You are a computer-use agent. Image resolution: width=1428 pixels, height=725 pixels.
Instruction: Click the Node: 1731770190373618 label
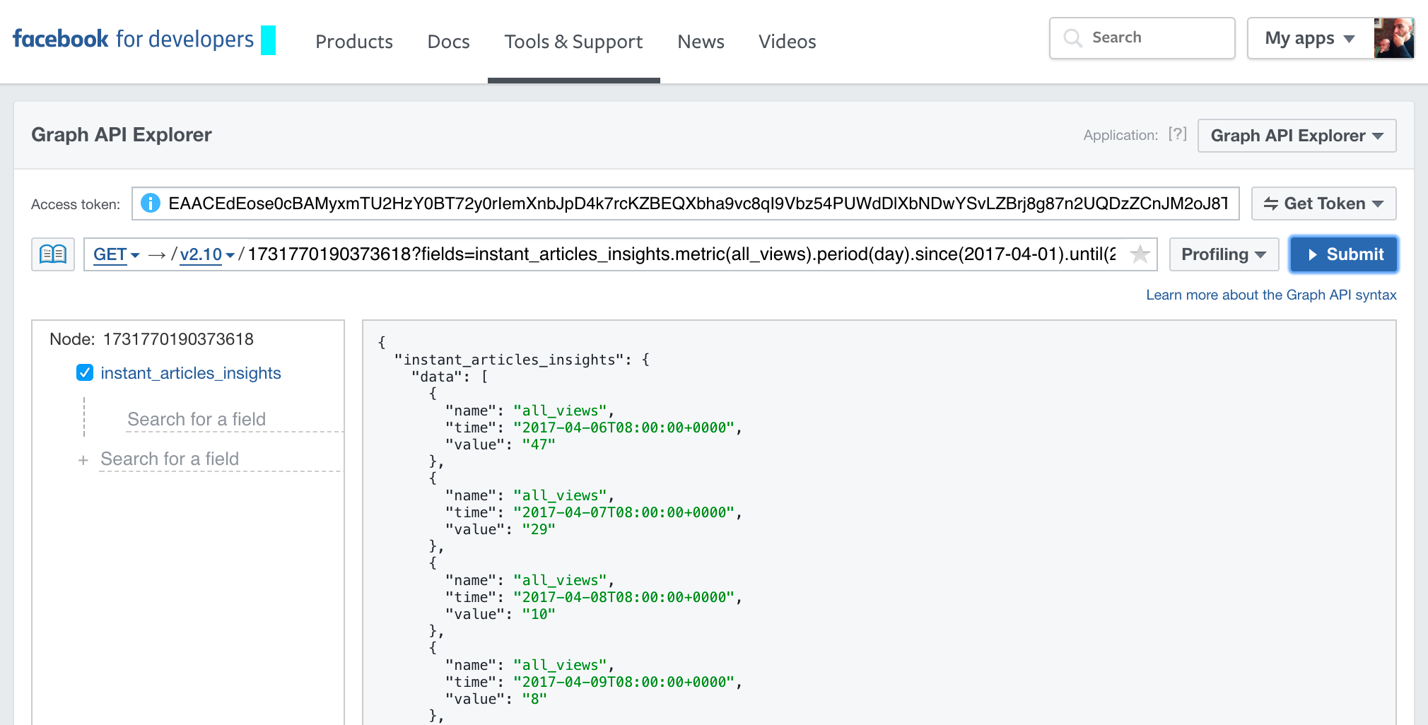tap(151, 339)
